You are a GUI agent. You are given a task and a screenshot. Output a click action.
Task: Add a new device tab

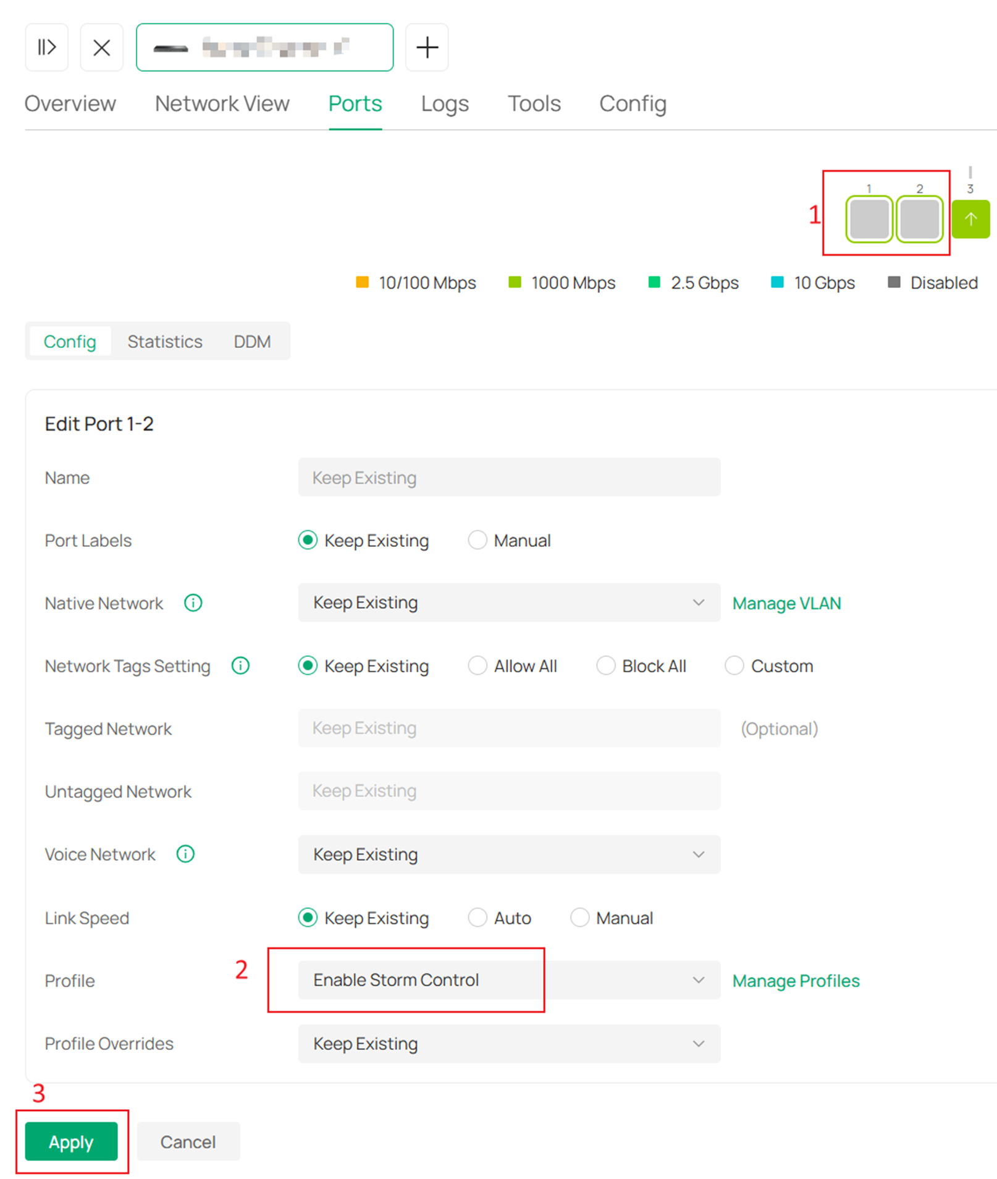[426, 47]
